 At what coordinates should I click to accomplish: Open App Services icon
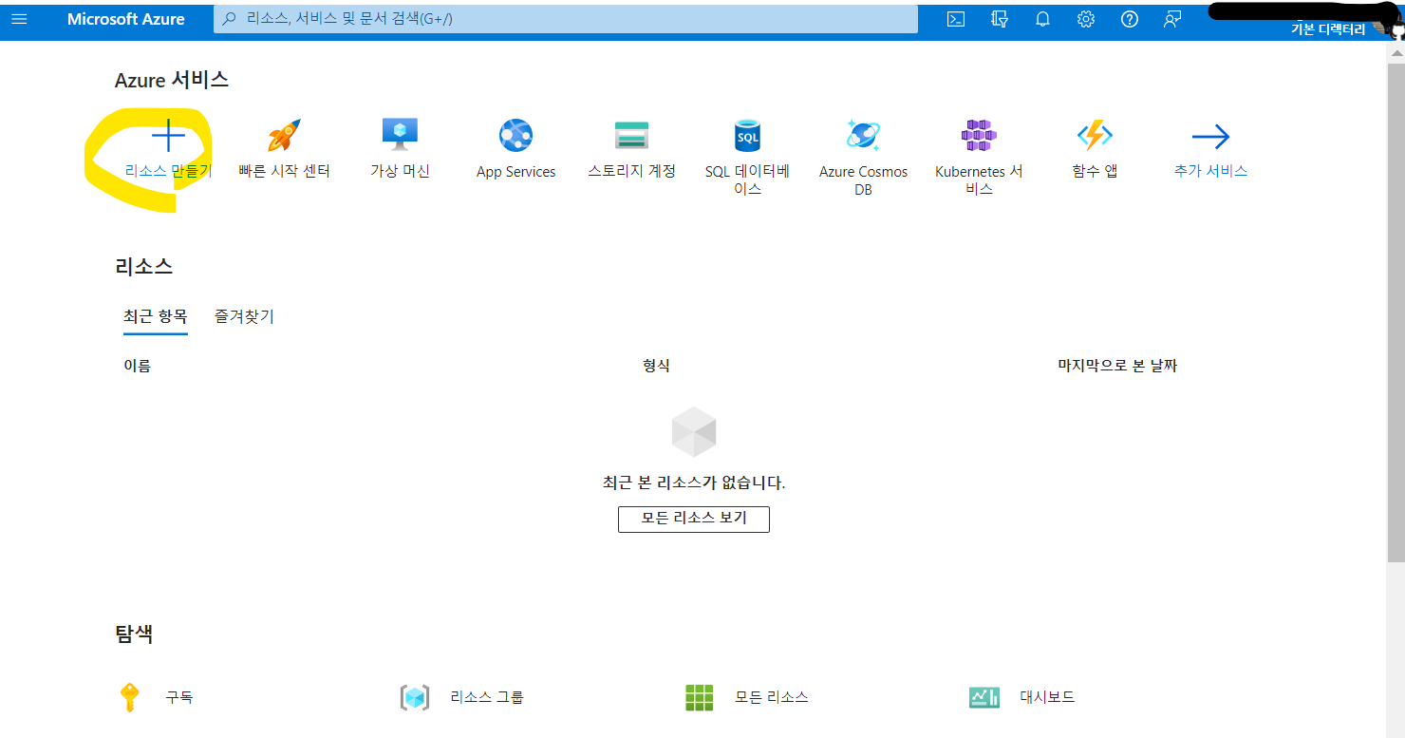[515, 136]
